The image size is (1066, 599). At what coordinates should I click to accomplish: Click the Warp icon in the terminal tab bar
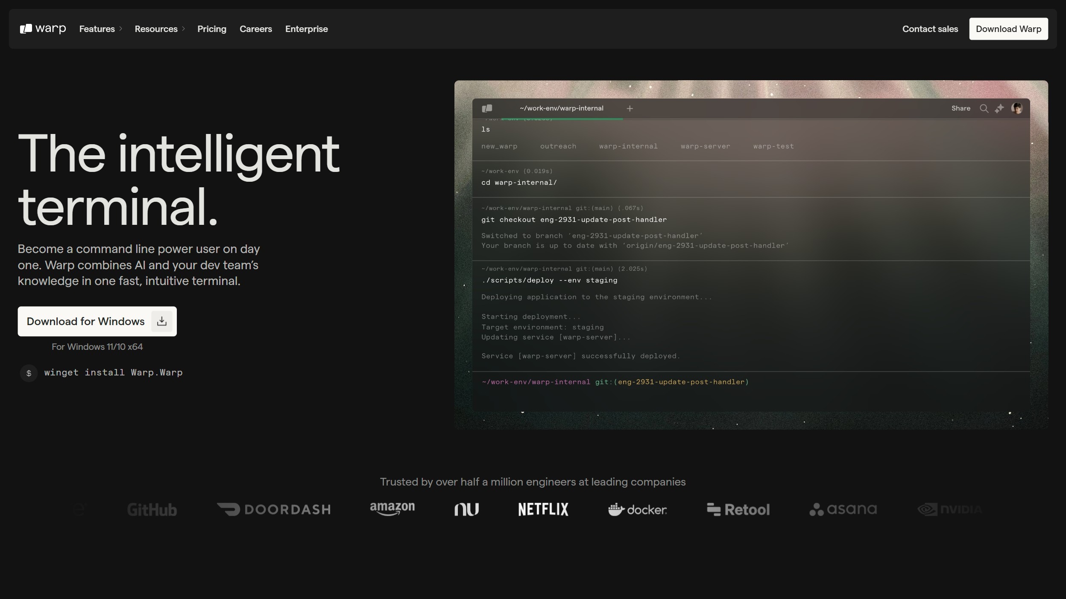pyautogui.click(x=487, y=108)
